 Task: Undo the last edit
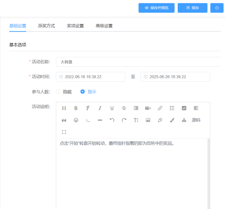click(x=112, y=120)
